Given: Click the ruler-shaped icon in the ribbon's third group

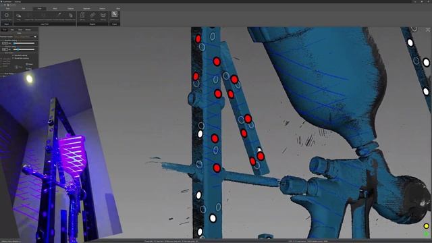Looking at the screenshot, I should [92, 15].
